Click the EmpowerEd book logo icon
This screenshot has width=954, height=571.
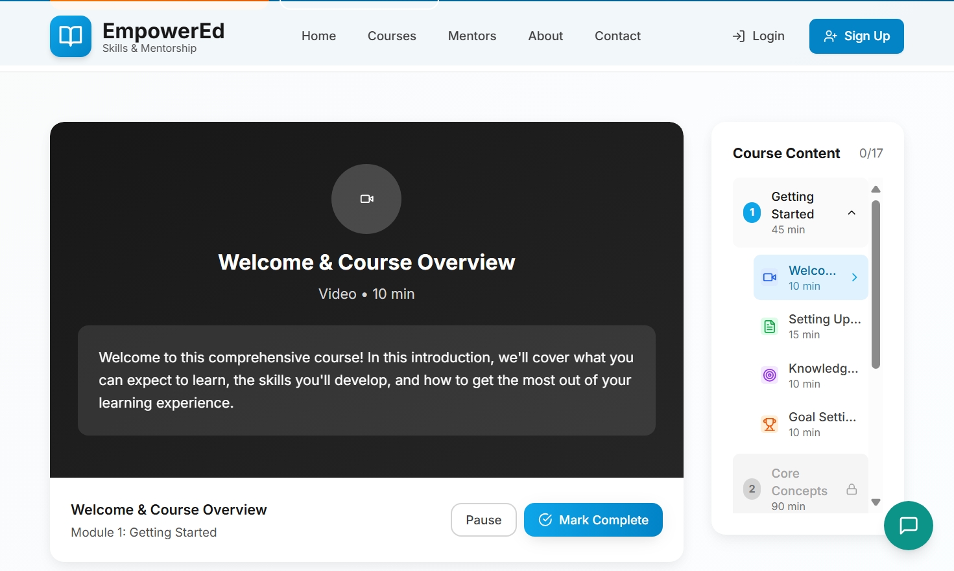[71, 36]
